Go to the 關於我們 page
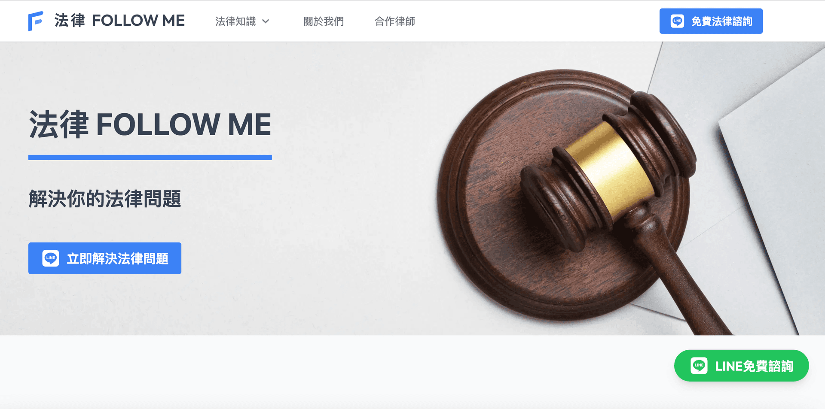Image resolution: width=825 pixels, height=409 pixels. (x=324, y=21)
